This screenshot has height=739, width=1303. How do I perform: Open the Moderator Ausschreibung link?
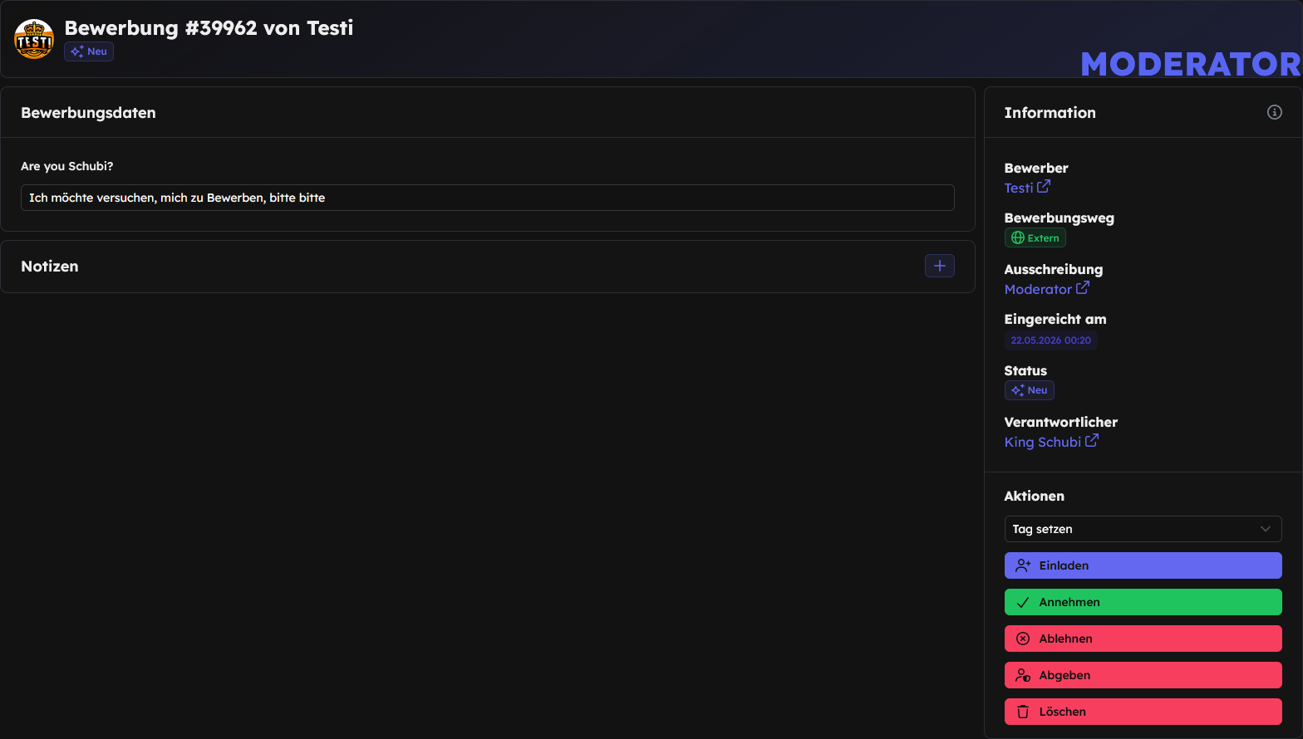click(x=1038, y=289)
